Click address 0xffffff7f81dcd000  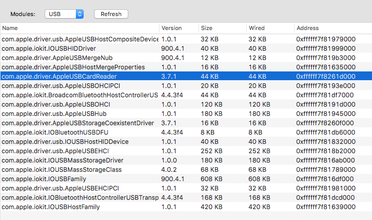pyautogui.click(x=325, y=198)
